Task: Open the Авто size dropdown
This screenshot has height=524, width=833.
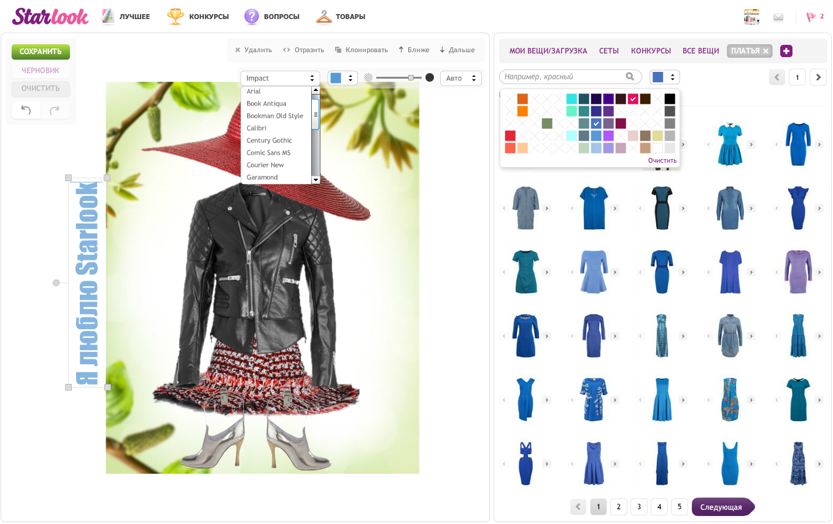Action: (x=461, y=78)
